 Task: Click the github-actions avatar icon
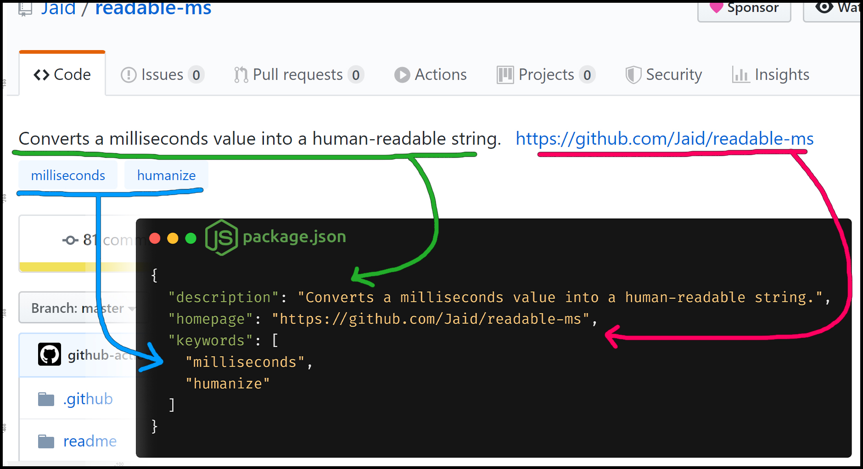click(x=50, y=354)
